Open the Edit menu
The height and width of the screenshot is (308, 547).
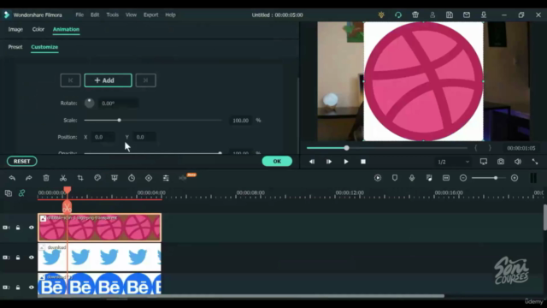pyautogui.click(x=95, y=15)
